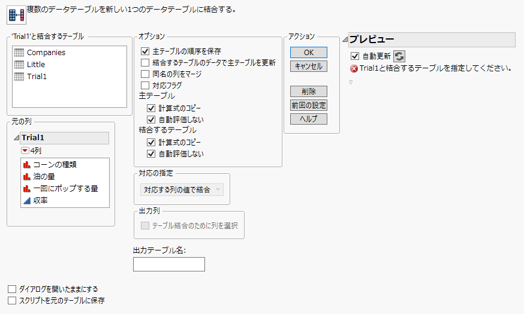
Task: Click the Trial1 table icon in list
Action: (19, 77)
